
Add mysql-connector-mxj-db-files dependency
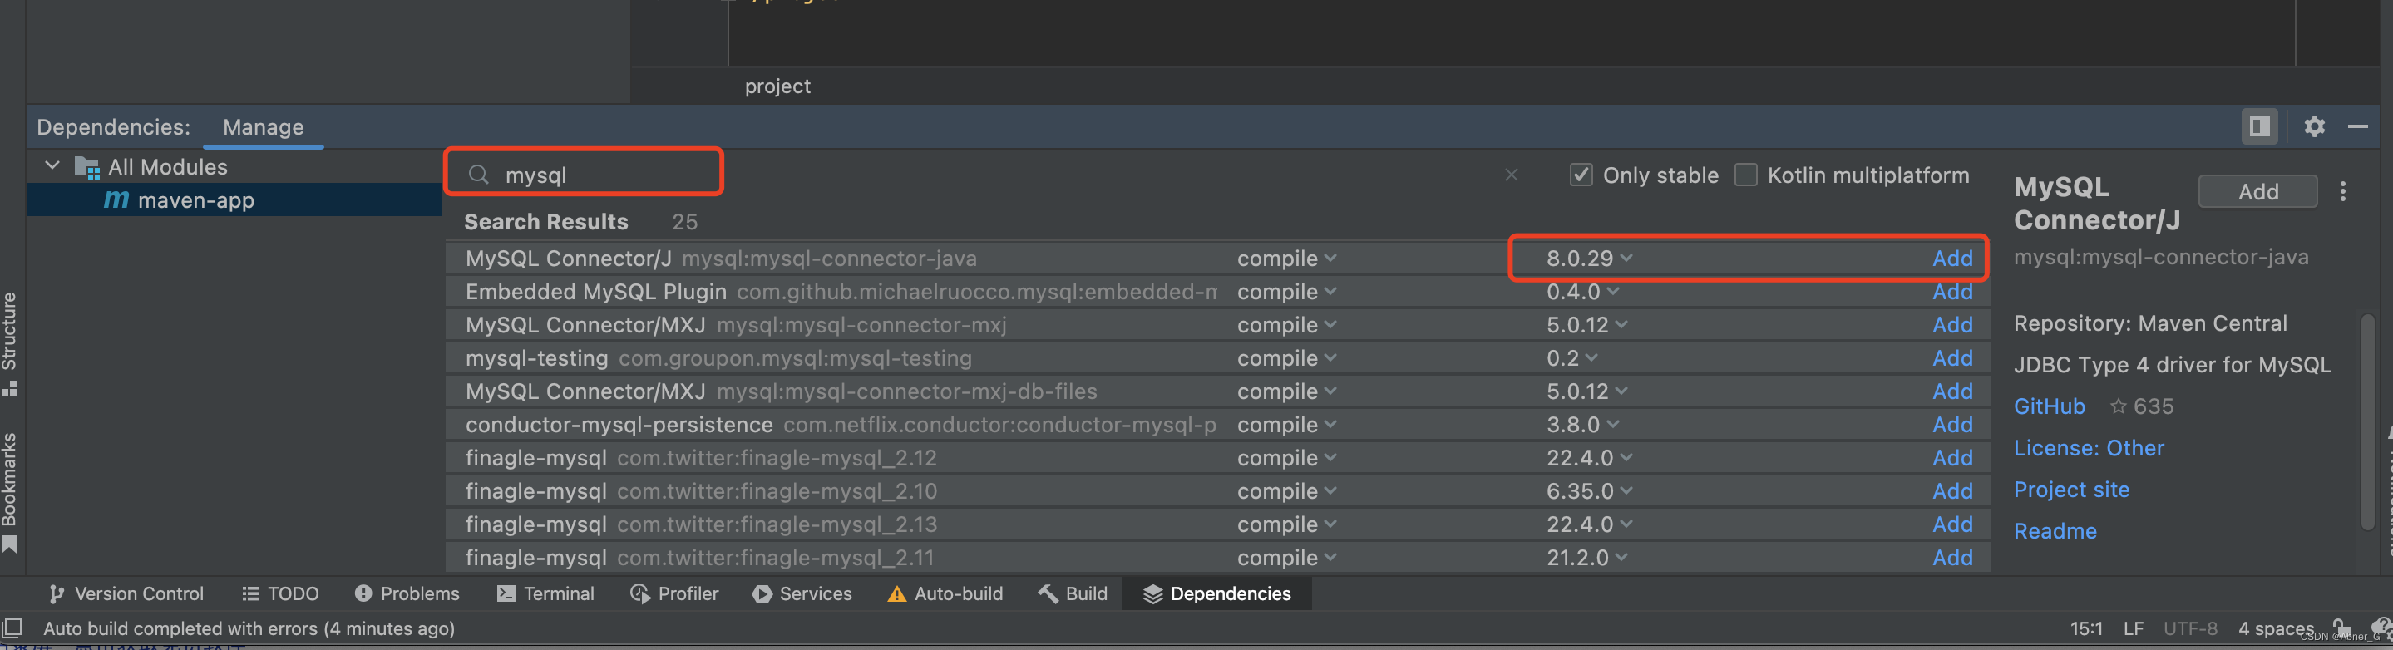1951,391
